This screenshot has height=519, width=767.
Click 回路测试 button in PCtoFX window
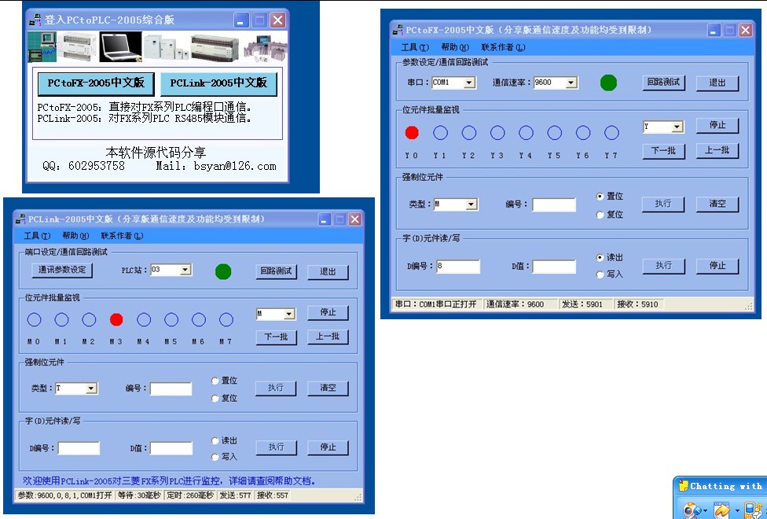tap(663, 83)
